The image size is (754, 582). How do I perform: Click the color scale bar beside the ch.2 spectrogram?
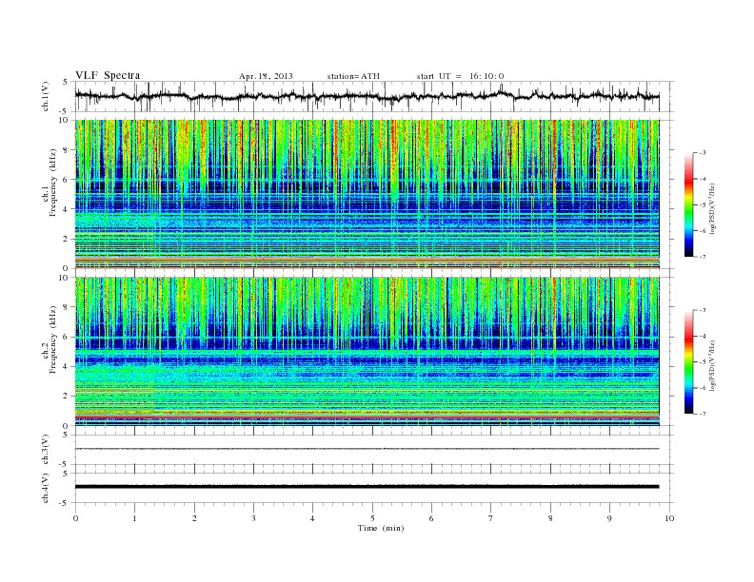pos(689,362)
